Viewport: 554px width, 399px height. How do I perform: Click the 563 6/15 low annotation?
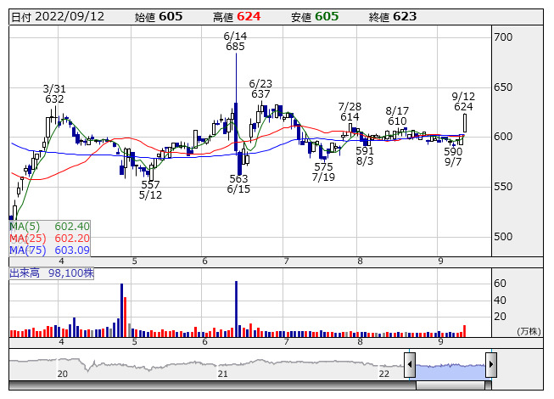tap(238, 183)
